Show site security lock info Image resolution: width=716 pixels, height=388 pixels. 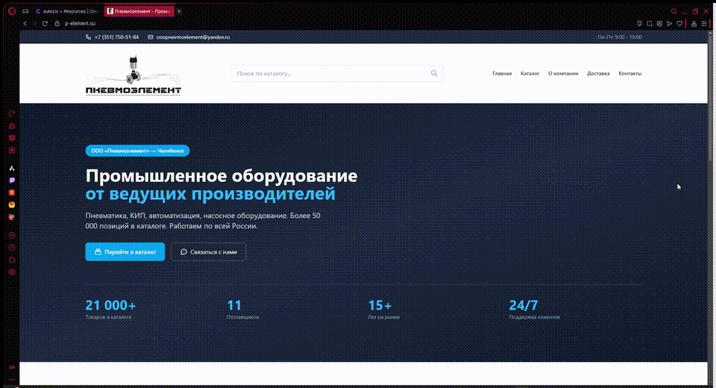tap(57, 23)
